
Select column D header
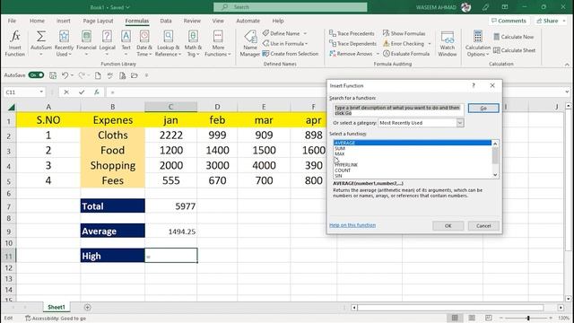pyautogui.click(x=217, y=107)
